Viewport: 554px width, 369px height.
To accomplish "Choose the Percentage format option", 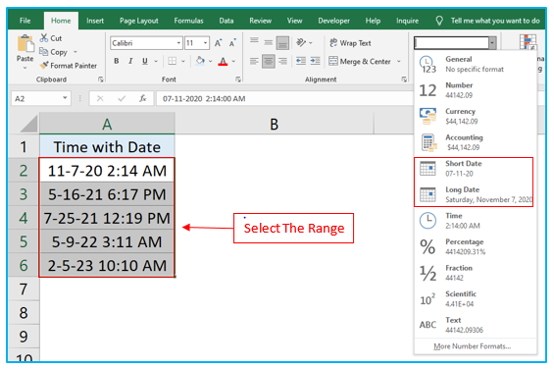I will click(476, 246).
